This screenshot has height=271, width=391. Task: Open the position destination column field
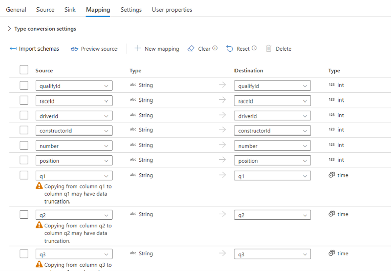point(272,161)
